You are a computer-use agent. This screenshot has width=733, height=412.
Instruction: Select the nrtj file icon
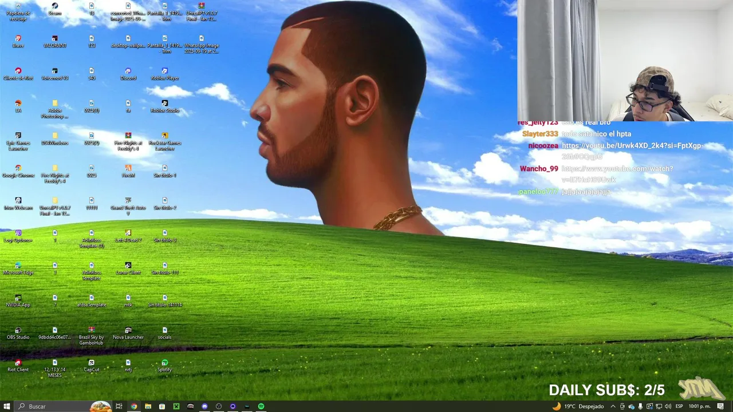coord(128,366)
